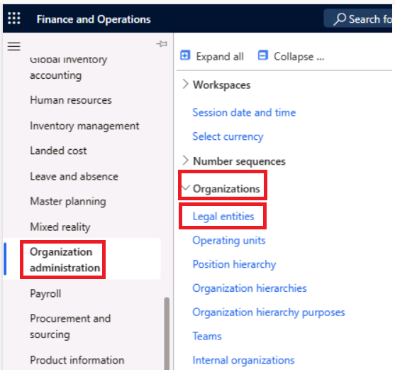Open Session date and time
Screen dimensions: 395x370
[x=244, y=112]
